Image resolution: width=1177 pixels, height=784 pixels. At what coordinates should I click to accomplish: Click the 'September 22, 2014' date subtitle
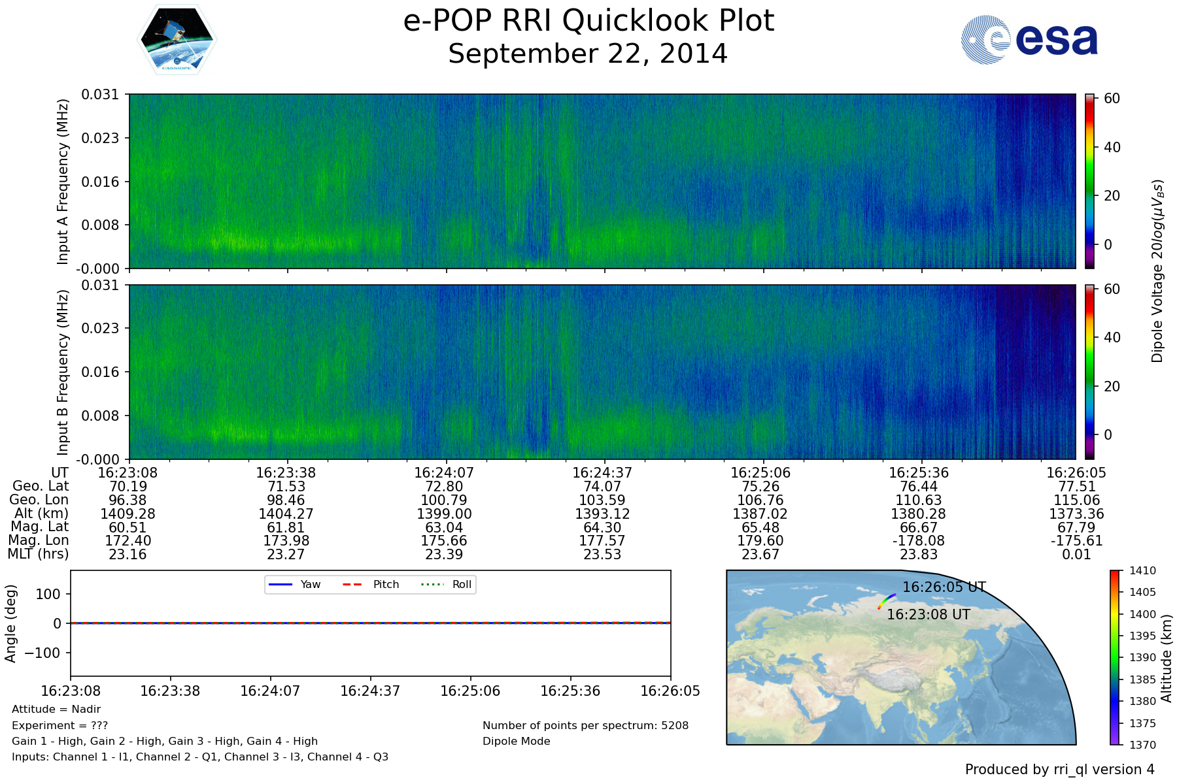[x=588, y=54]
